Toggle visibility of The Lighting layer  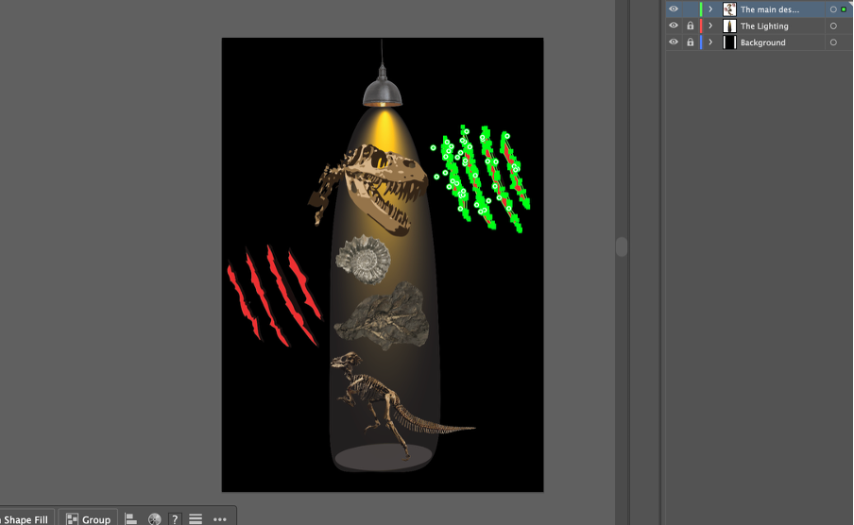point(674,26)
